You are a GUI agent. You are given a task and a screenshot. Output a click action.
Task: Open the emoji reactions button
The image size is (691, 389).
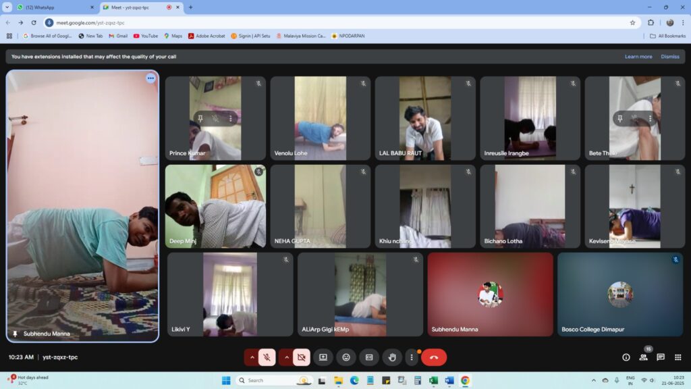pos(346,357)
